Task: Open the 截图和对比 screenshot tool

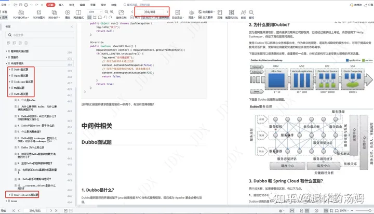Action: (x=231, y=14)
